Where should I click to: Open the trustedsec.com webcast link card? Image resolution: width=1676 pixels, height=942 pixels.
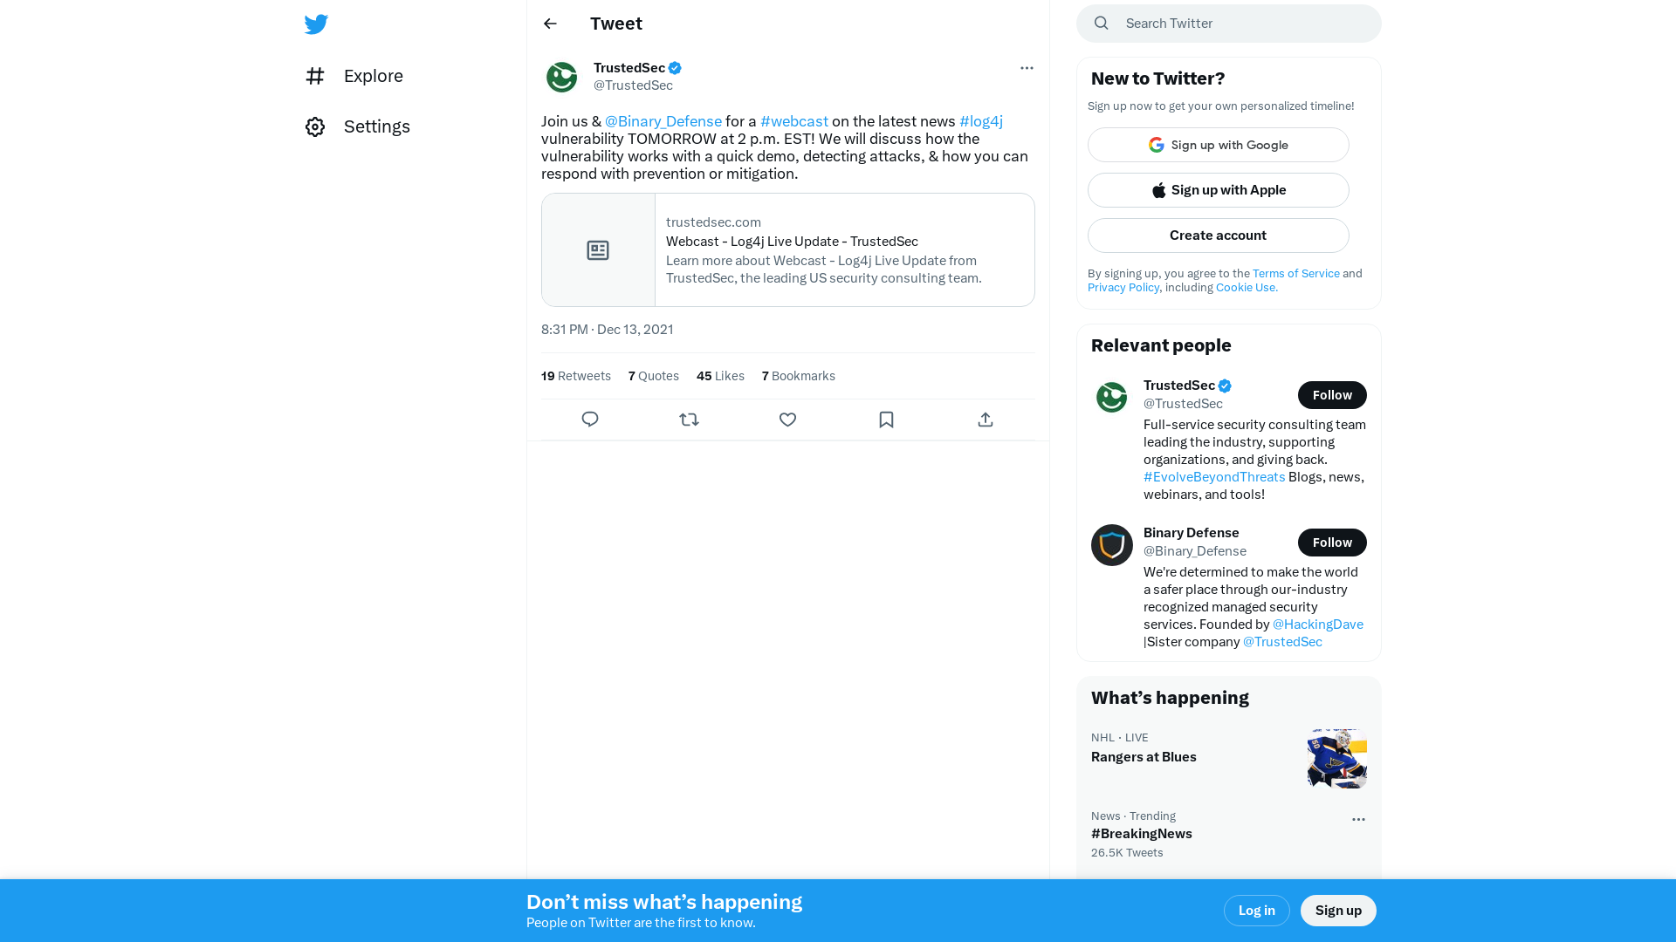[787, 249]
